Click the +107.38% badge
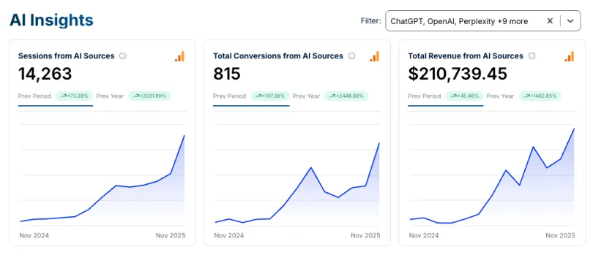 [x=270, y=96]
